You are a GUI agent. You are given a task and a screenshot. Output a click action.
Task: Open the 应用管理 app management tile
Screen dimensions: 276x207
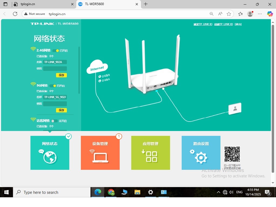151,153
